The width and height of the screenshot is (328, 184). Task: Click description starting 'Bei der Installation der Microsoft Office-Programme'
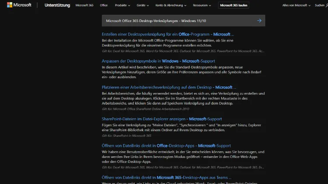tap(167, 43)
